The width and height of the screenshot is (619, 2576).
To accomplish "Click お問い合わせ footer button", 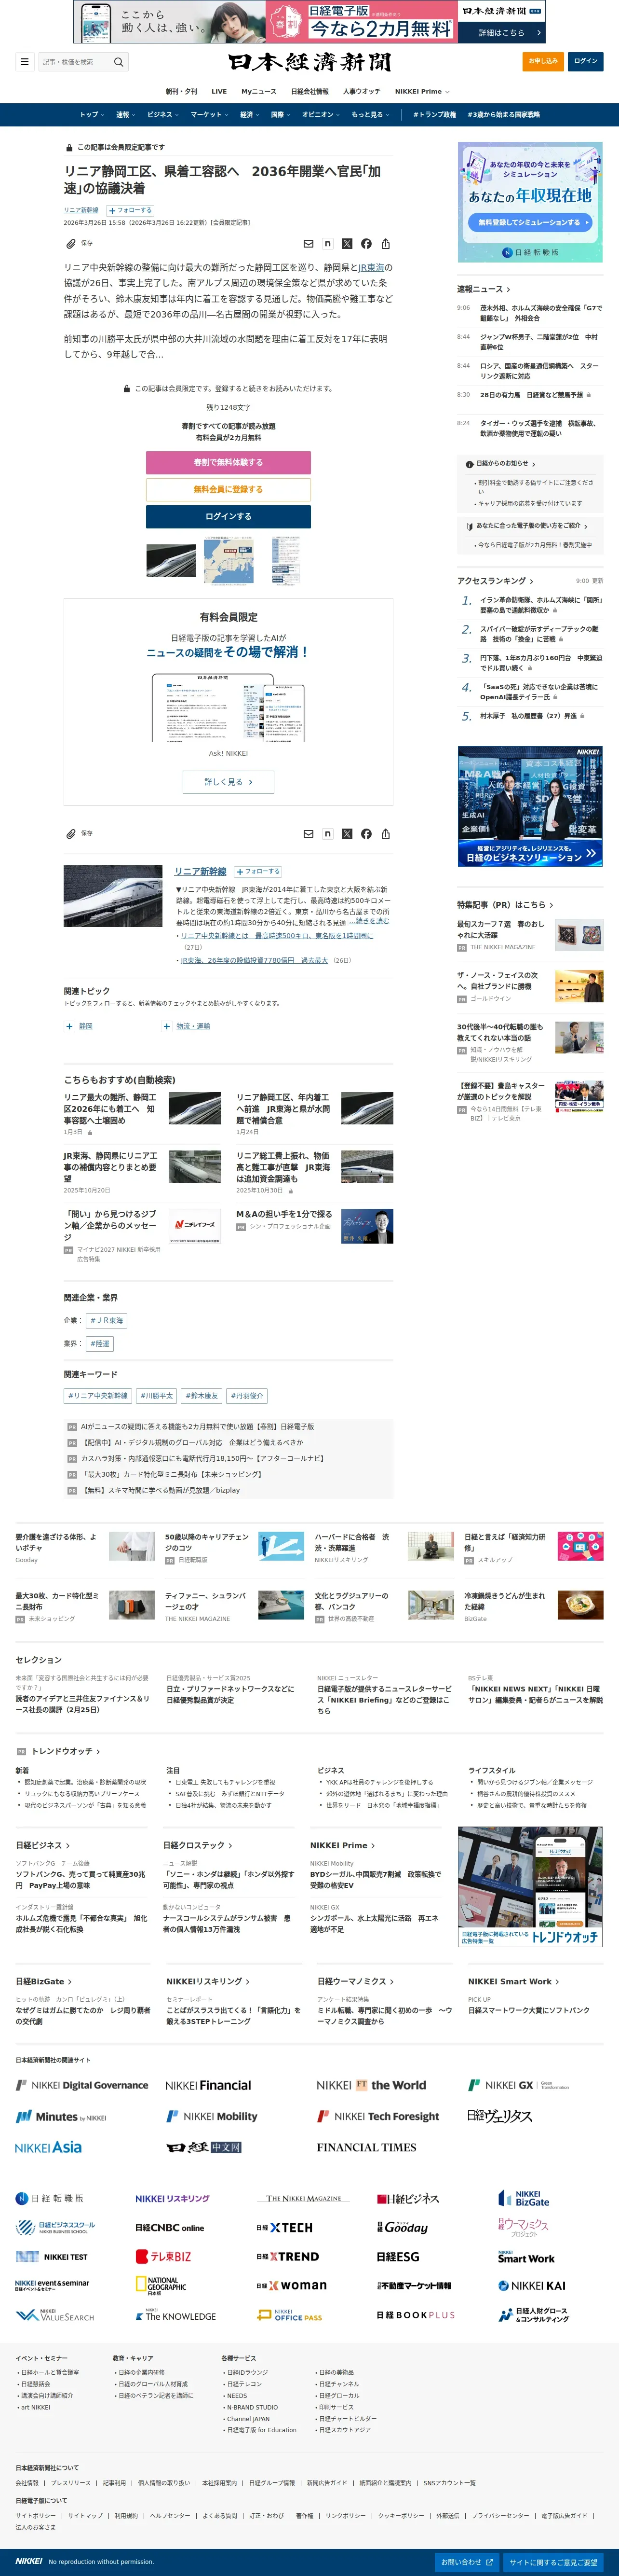I will (x=466, y=2562).
